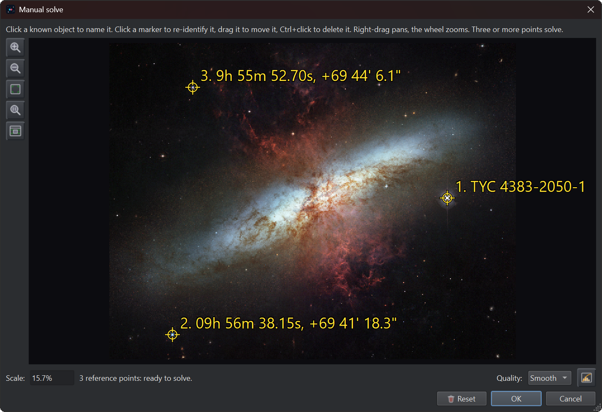The image size is (602, 412).
Task: Click the "Scale:" label
Action: (x=15, y=378)
